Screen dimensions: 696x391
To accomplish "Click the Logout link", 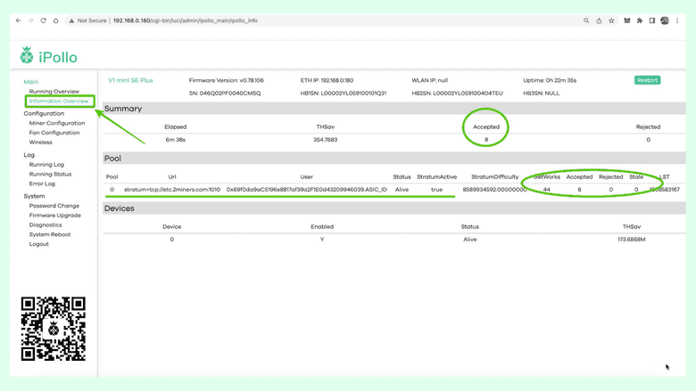I will tap(39, 244).
